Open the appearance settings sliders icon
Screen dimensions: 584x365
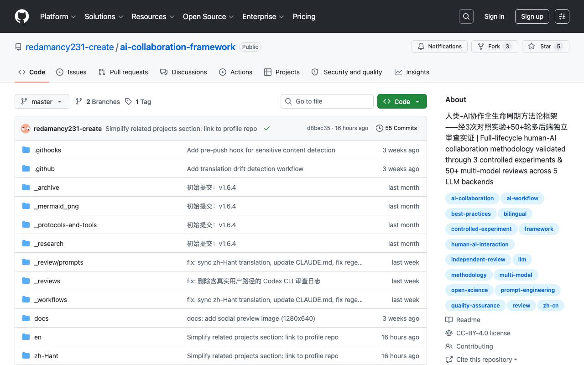tap(562, 16)
